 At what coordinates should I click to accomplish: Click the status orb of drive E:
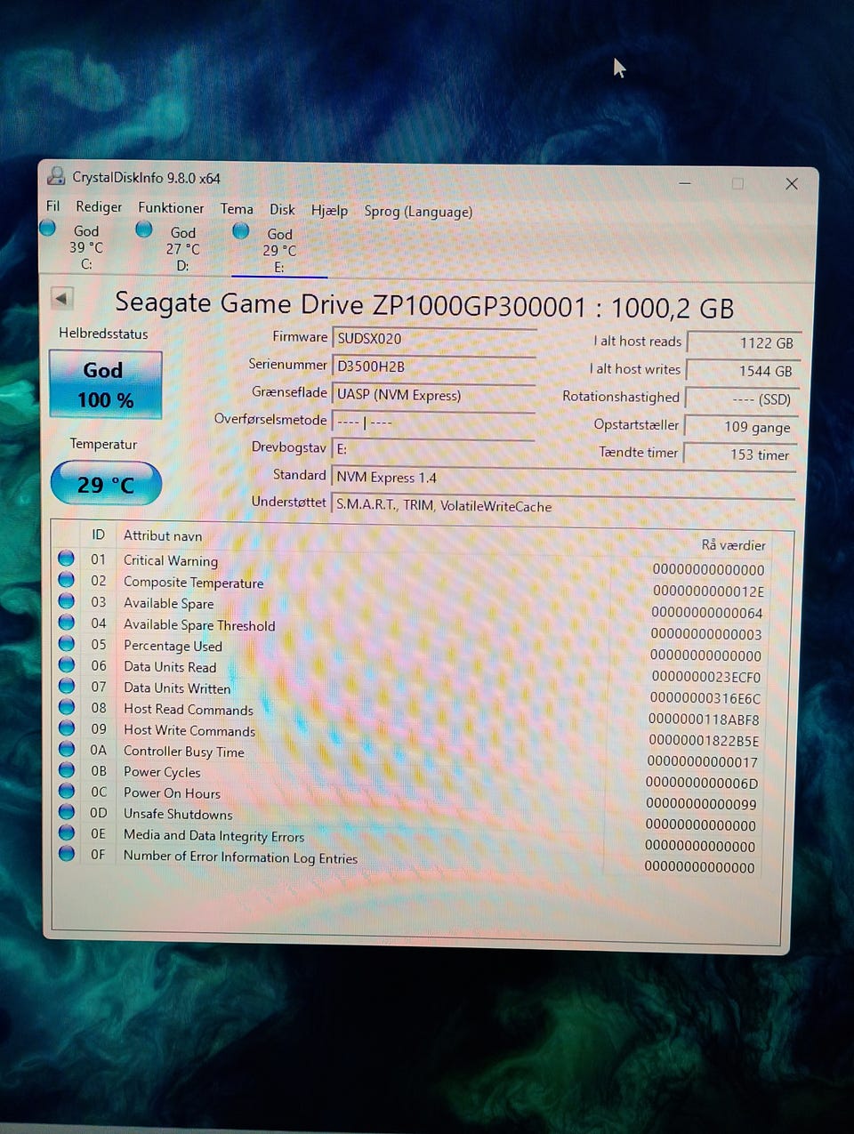point(241,231)
